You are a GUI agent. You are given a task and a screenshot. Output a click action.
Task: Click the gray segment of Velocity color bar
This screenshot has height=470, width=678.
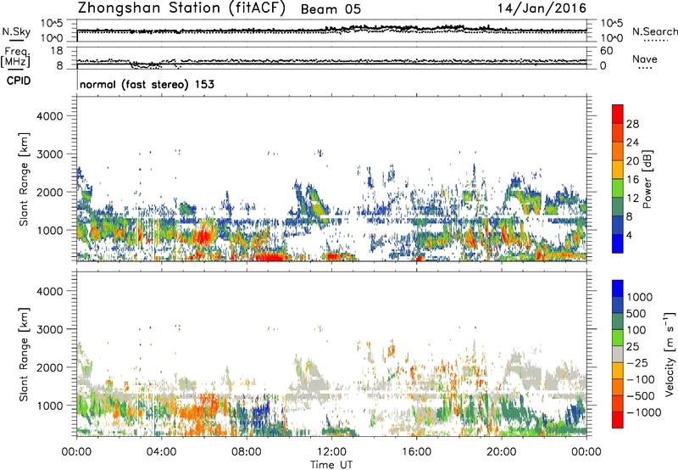click(618, 355)
